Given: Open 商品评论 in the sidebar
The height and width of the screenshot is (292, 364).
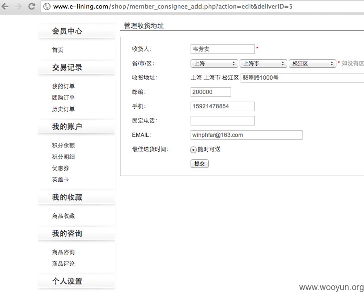Looking at the screenshot, I should tap(63, 264).
